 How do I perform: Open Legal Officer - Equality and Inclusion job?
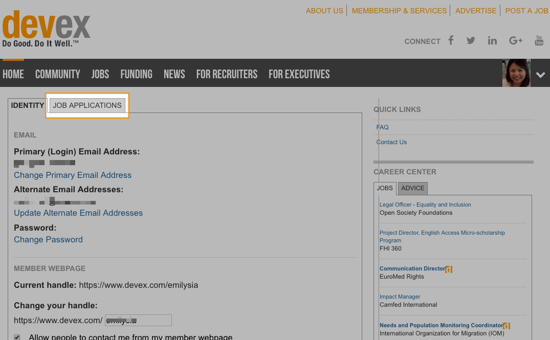pyautogui.click(x=425, y=205)
